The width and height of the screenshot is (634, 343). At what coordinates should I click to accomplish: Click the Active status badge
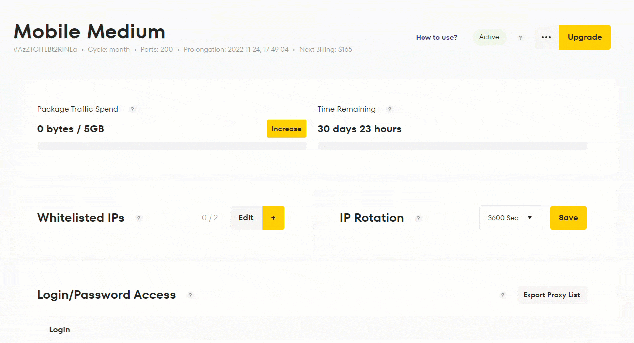[489, 37]
